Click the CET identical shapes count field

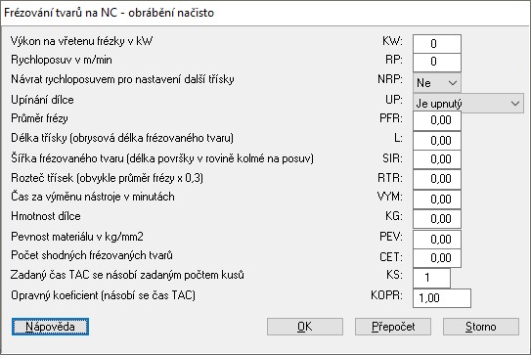pyautogui.click(x=437, y=258)
